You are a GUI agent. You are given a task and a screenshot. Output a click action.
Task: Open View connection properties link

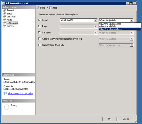20,93
